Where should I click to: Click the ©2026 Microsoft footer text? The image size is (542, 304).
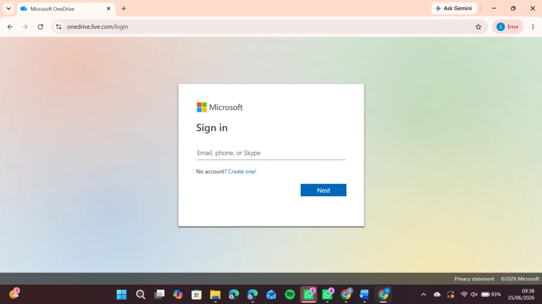tap(520, 279)
